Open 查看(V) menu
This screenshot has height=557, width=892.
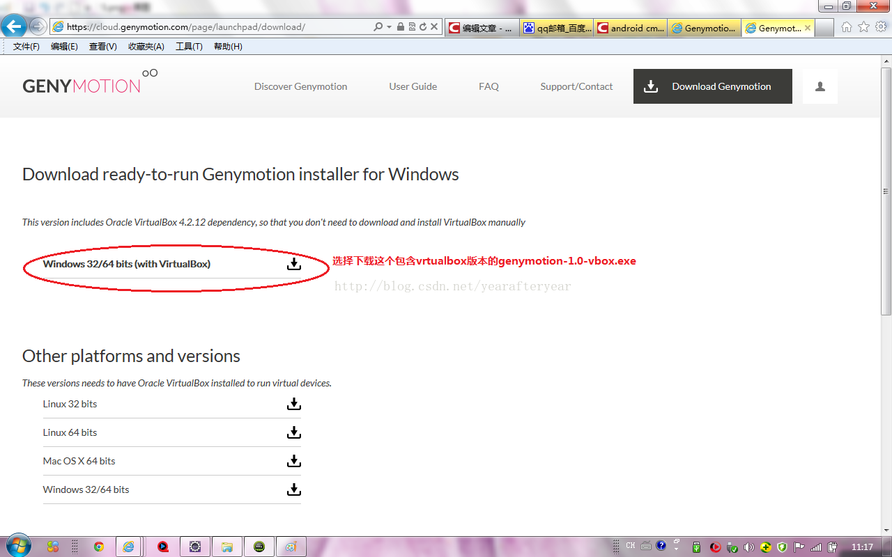click(103, 47)
